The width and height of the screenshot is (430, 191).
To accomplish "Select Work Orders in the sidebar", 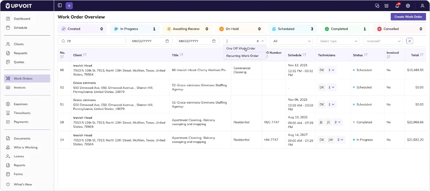I will coord(27,78).
